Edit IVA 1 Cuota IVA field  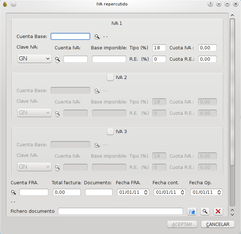point(207,48)
